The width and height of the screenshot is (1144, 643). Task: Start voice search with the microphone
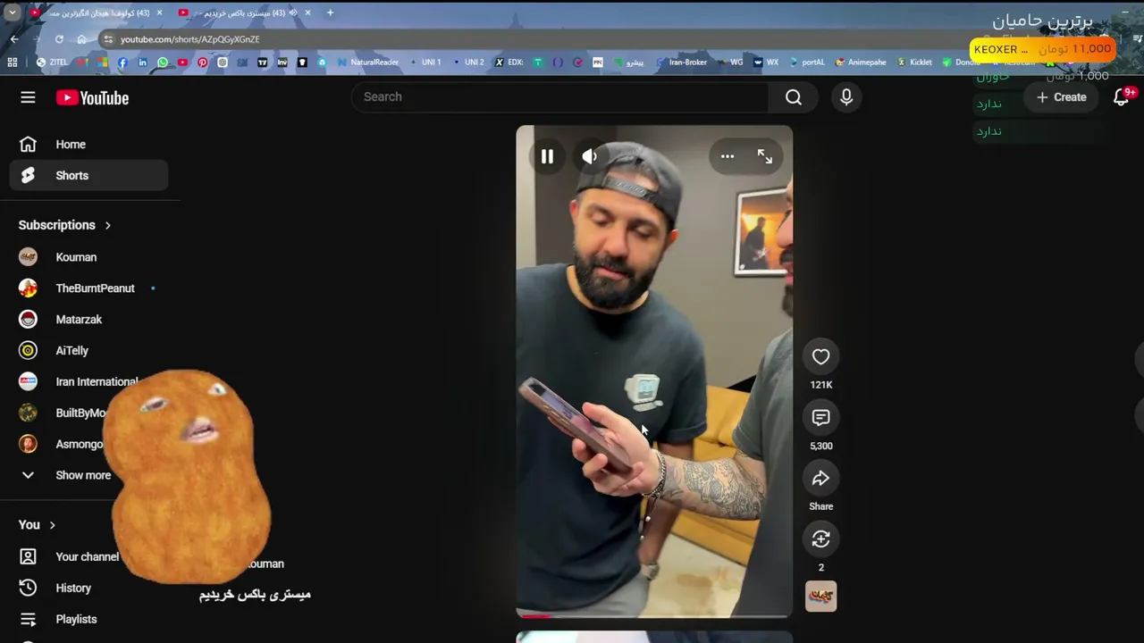846,97
